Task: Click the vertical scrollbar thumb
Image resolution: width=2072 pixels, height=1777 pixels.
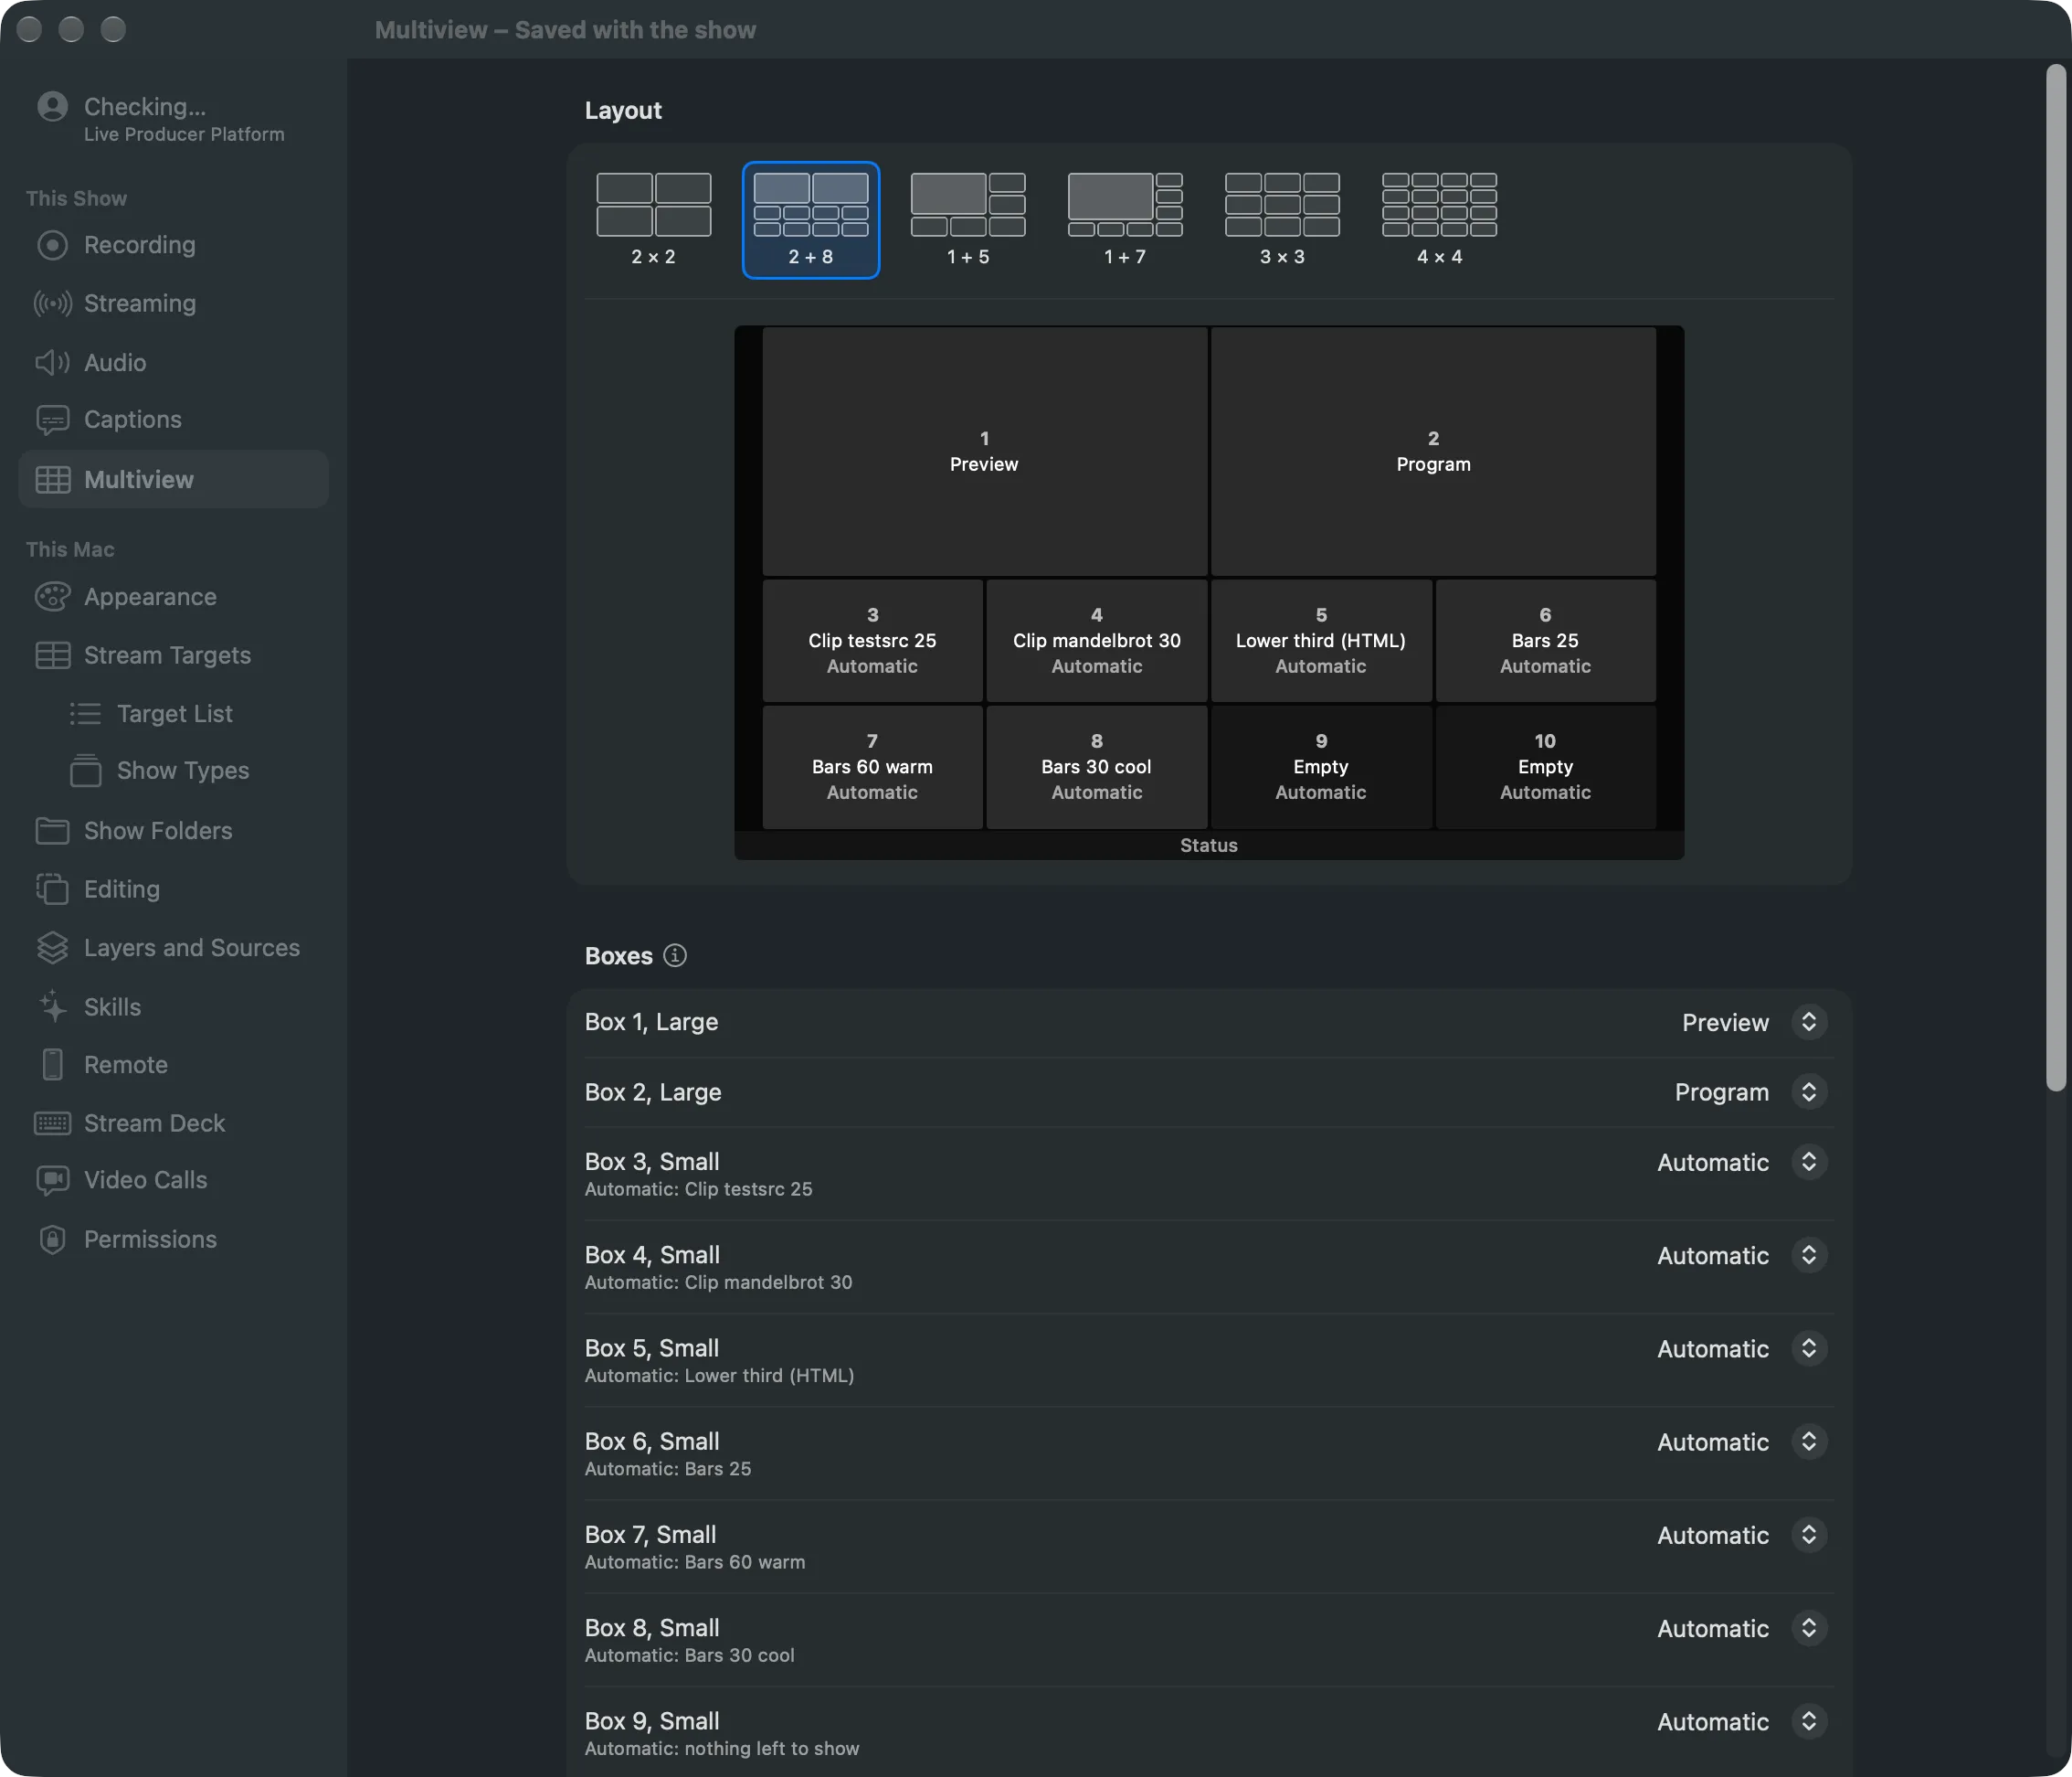Action: (2056, 578)
